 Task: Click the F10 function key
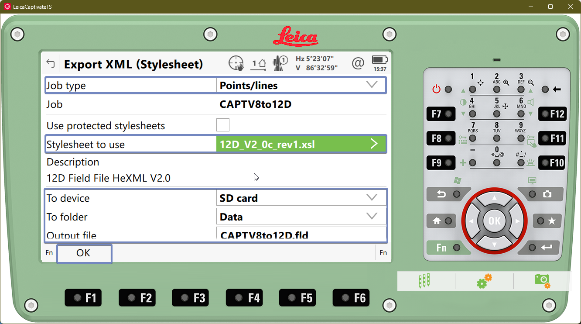click(553, 163)
